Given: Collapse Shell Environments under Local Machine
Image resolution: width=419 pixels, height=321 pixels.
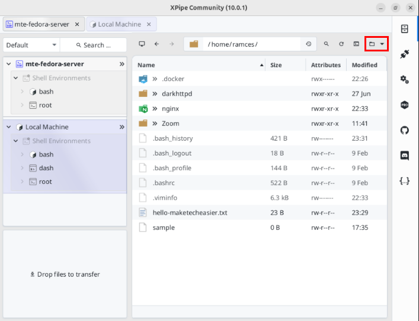Looking at the screenshot, I should coord(15,141).
